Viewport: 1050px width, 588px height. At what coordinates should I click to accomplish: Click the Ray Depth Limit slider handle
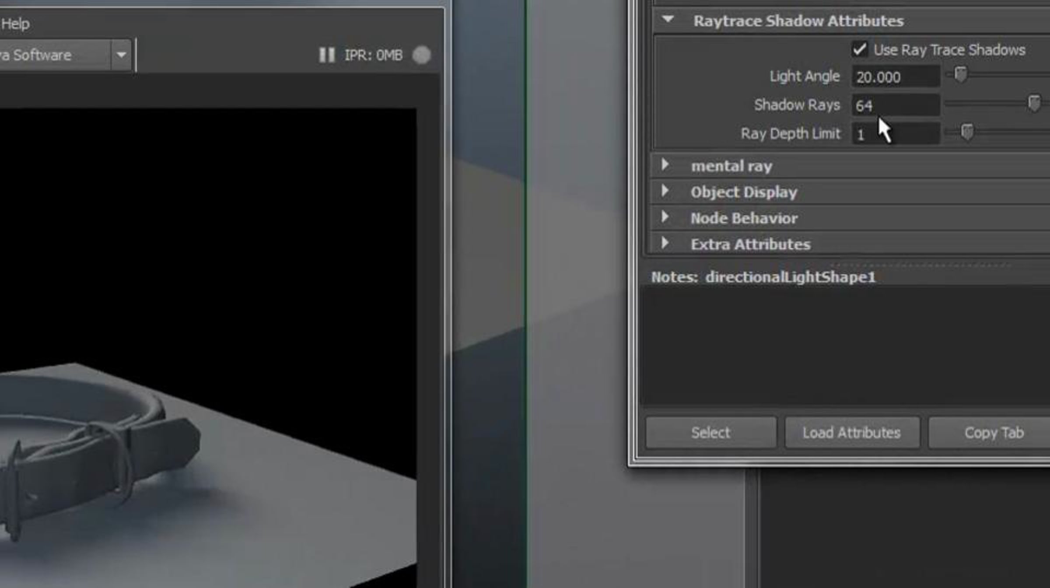click(967, 132)
